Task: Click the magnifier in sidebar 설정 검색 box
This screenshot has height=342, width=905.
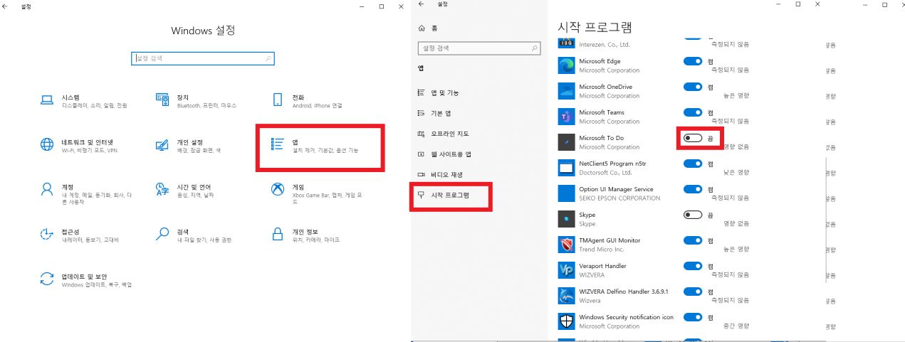Action: pos(535,48)
